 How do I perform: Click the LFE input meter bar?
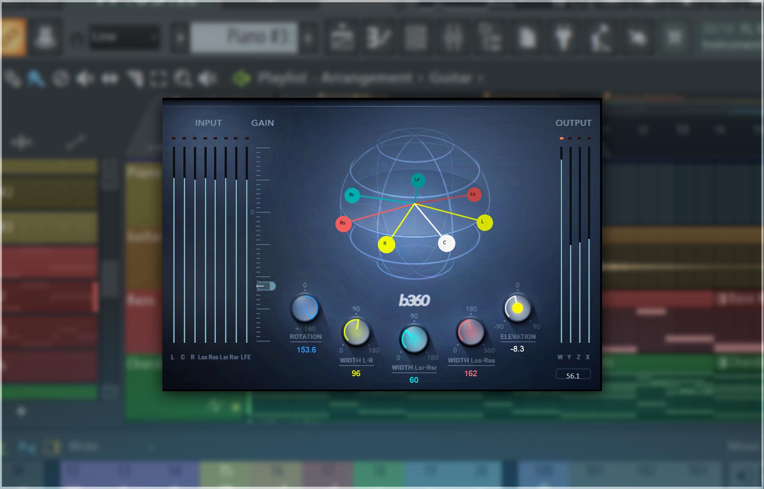pos(247,244)
